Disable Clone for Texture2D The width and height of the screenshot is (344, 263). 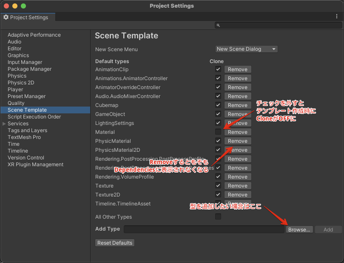point(218,194)
